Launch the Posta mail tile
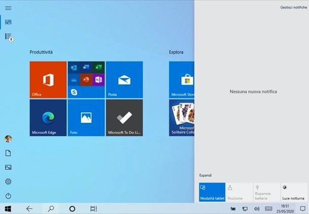Screen dimensions: 309x214 click(124, 80)
